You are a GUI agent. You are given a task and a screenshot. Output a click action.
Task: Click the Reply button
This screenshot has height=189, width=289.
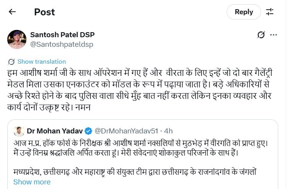(243, 12)
